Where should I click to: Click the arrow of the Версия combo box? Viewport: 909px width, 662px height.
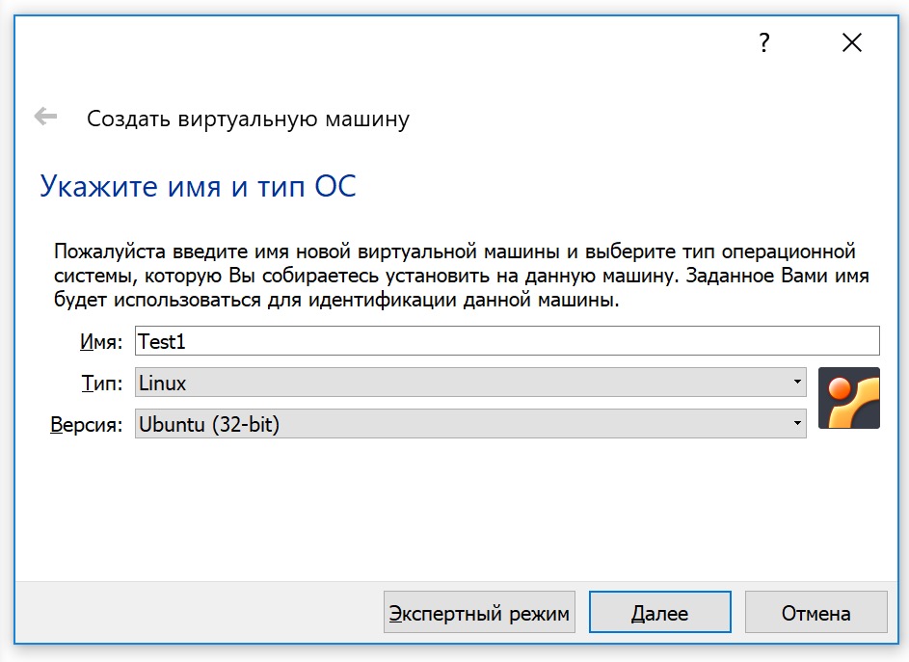(797, 423)
